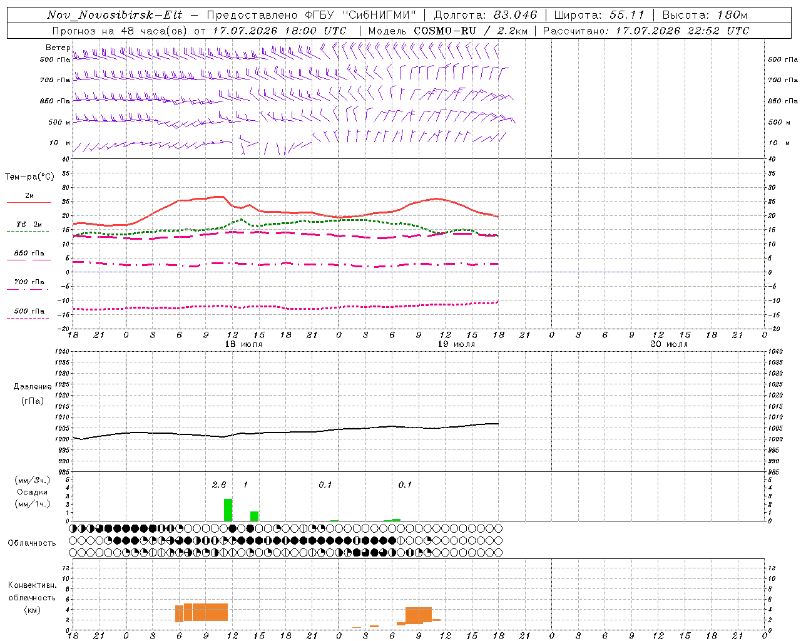Click the second green precipitation bar labeled 1
Viewport: 801px width, 641px height.
(x=255, y=516)
